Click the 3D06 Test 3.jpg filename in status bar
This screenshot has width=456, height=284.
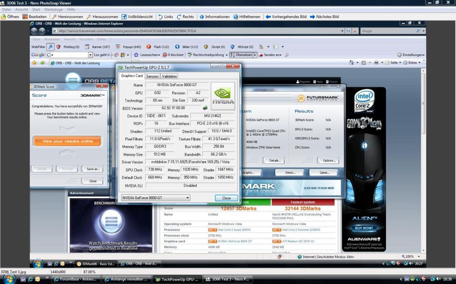[x=13, y=272]
